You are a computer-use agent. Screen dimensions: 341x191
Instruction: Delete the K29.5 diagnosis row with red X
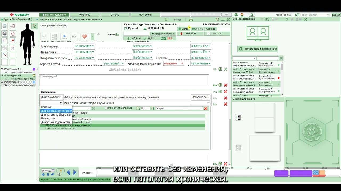[225, 104]
